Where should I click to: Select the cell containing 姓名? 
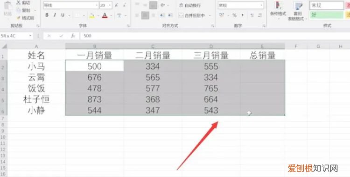point(36,55)
